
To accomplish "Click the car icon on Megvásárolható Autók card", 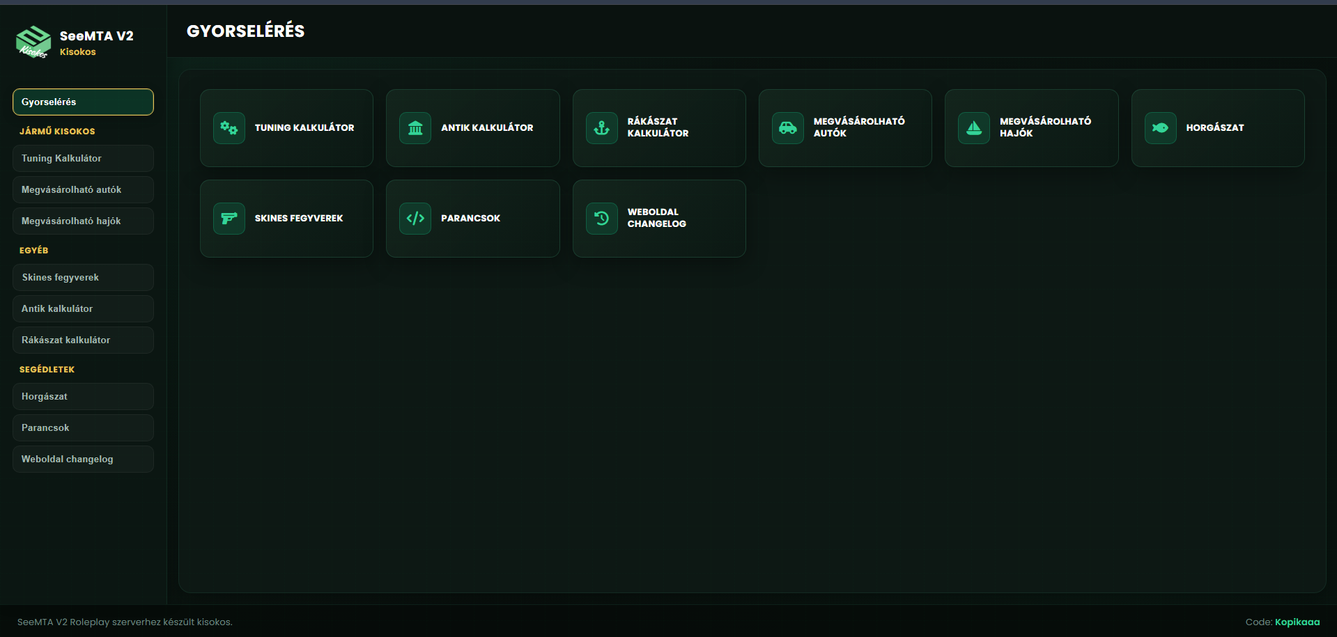I will tap(788, 128).
